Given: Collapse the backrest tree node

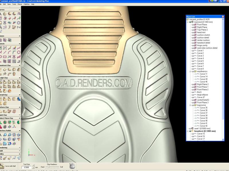Looking at the screenshot, I should (187, 22).
